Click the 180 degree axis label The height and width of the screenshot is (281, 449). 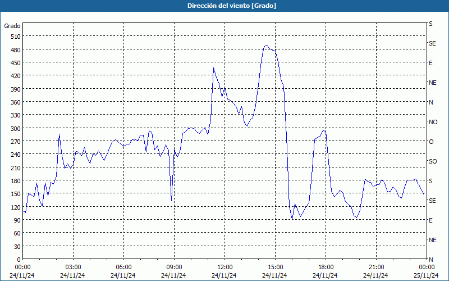16,181
